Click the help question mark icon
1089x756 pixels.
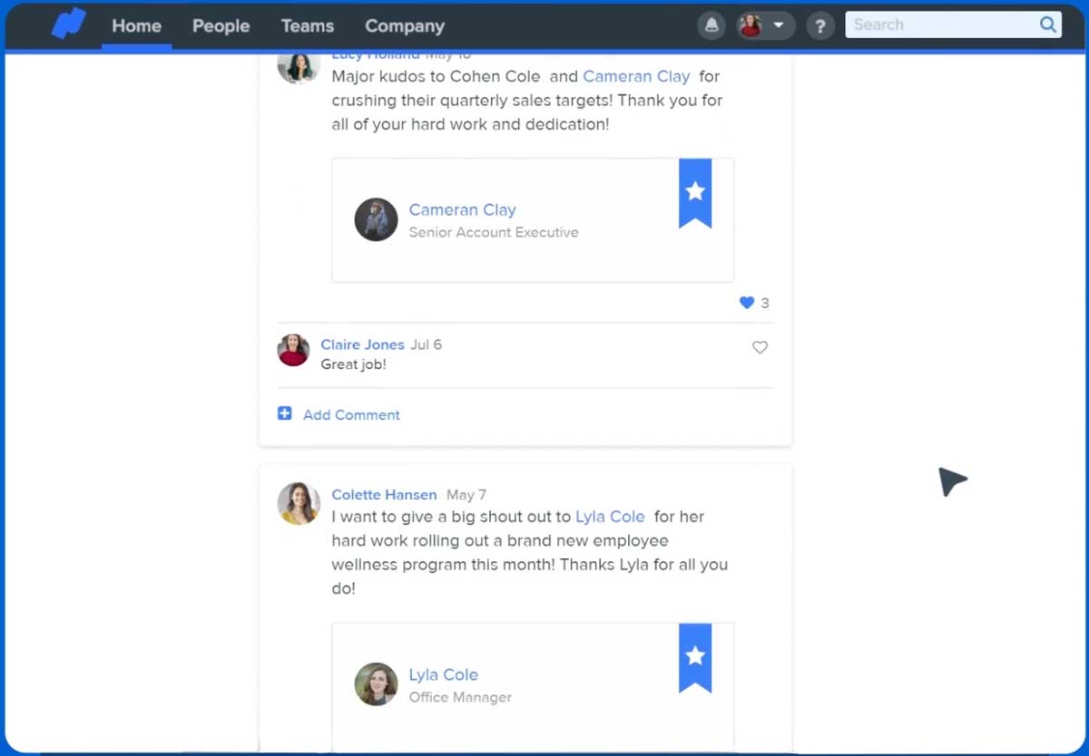coord(820,25)
